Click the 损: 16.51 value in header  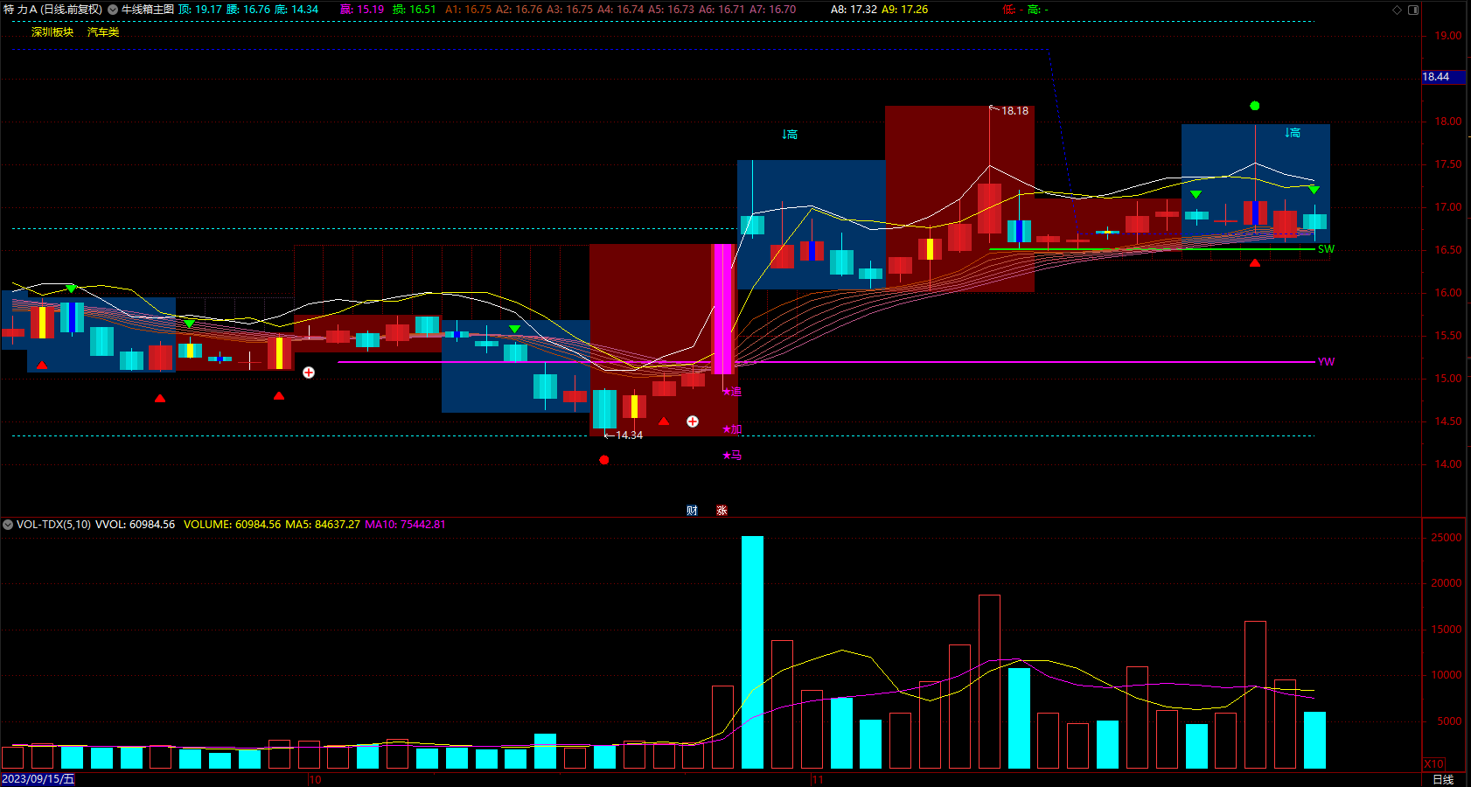414,10
